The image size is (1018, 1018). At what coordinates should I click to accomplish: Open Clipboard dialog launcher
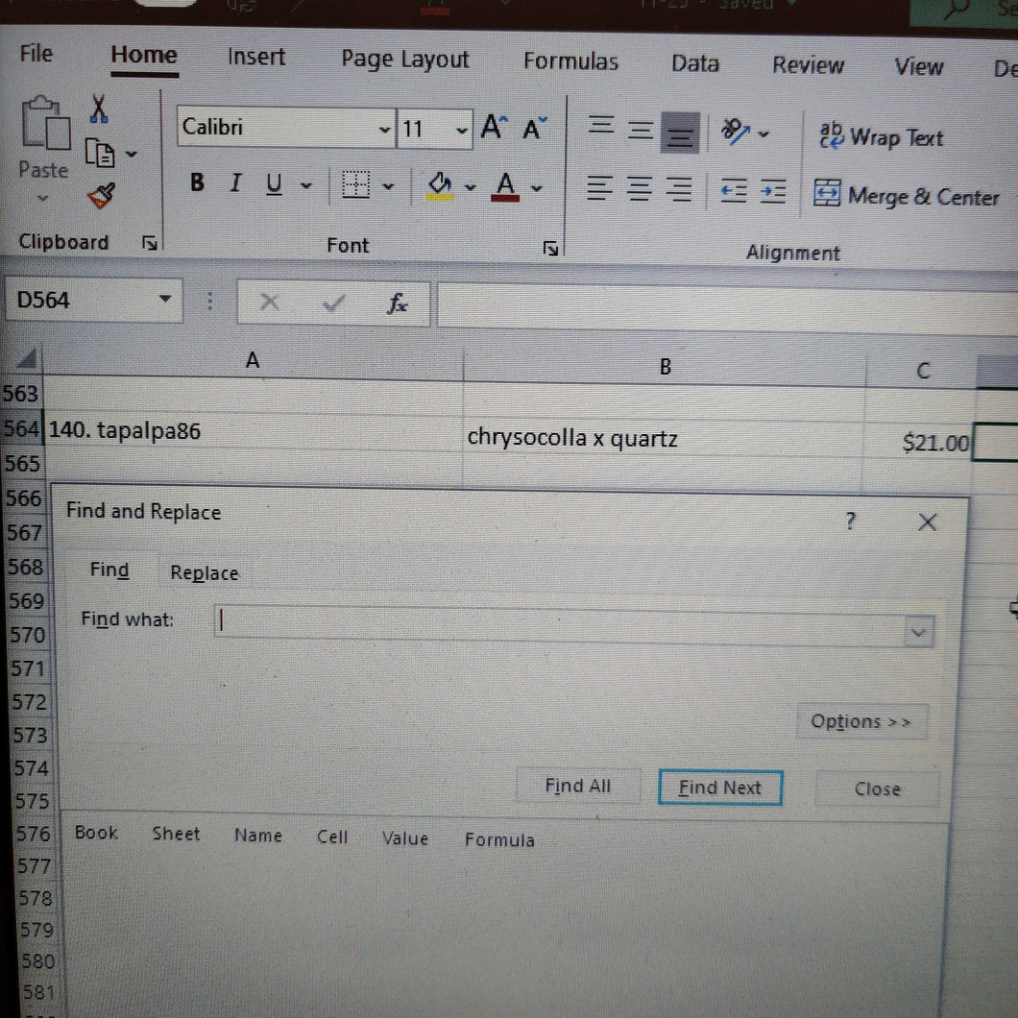coord(150,243)
